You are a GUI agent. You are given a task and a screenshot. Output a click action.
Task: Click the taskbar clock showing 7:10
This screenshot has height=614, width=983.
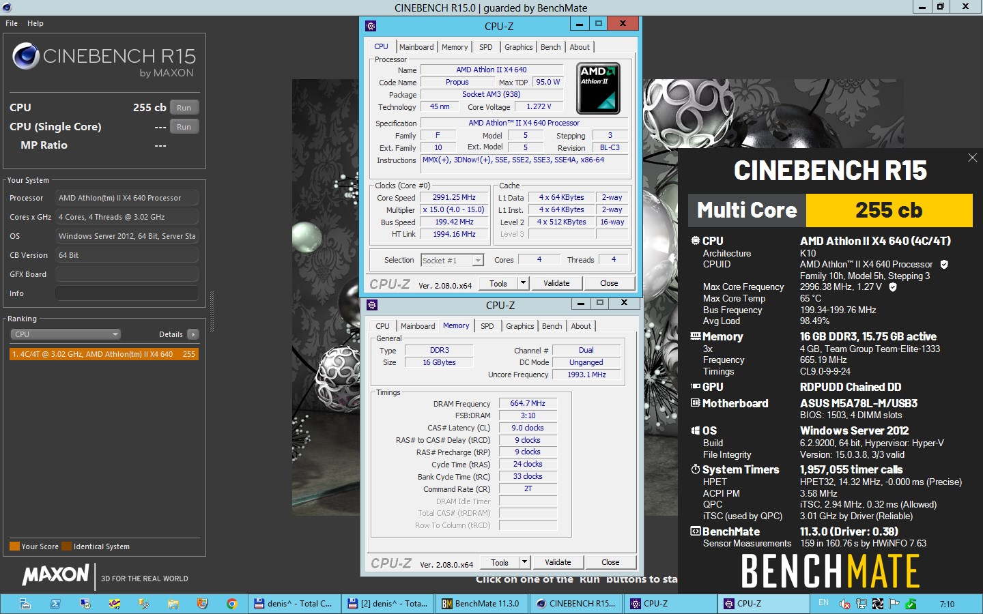click(947, 604)
